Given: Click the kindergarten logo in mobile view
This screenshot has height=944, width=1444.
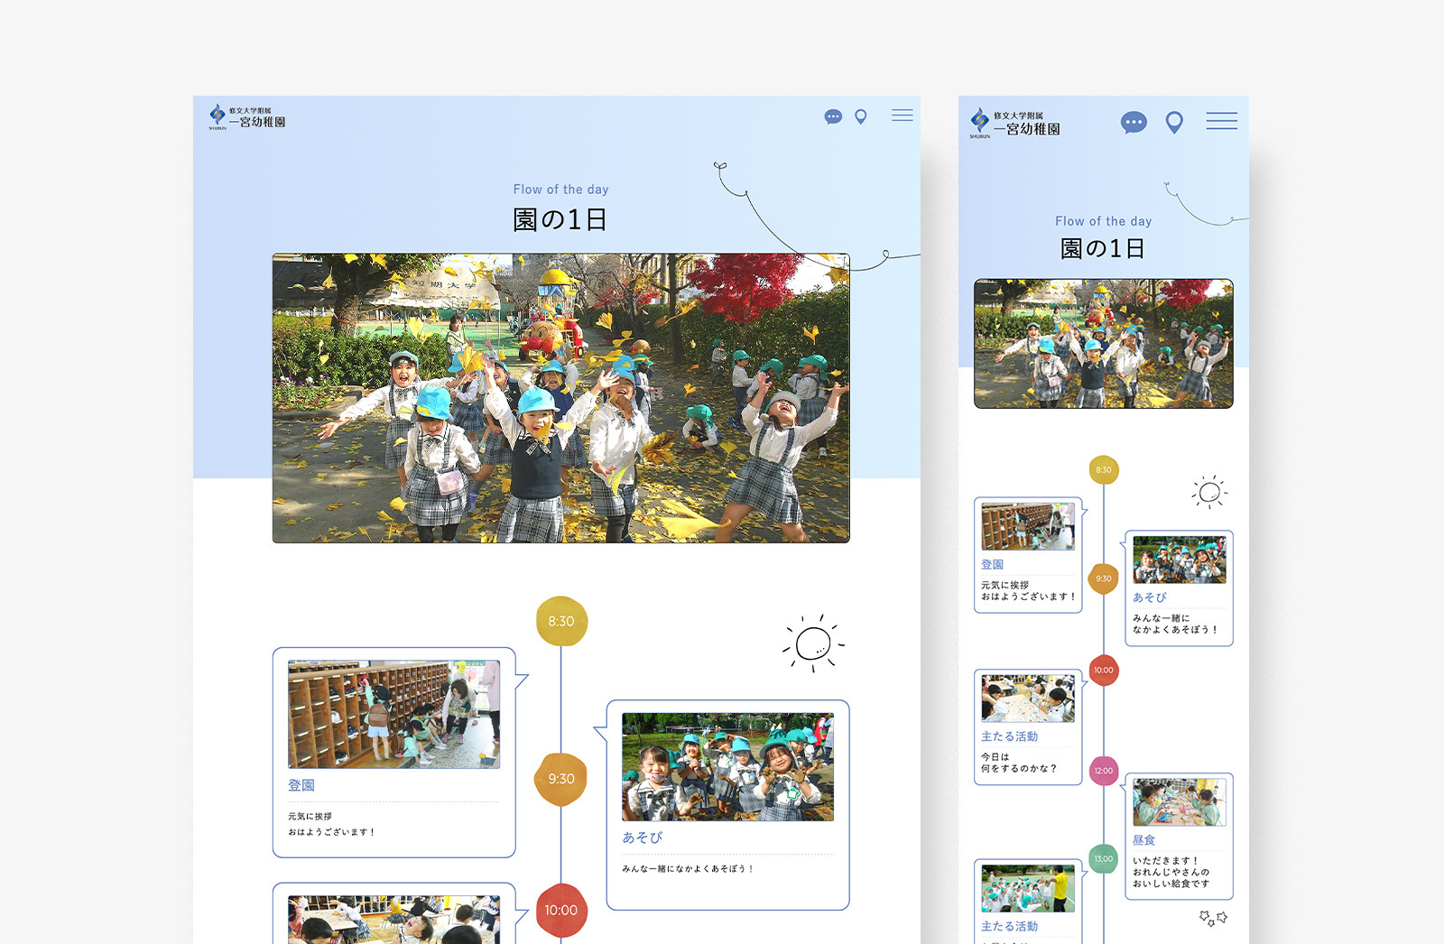Looking at the screenshot, I should coord(1015,124).
